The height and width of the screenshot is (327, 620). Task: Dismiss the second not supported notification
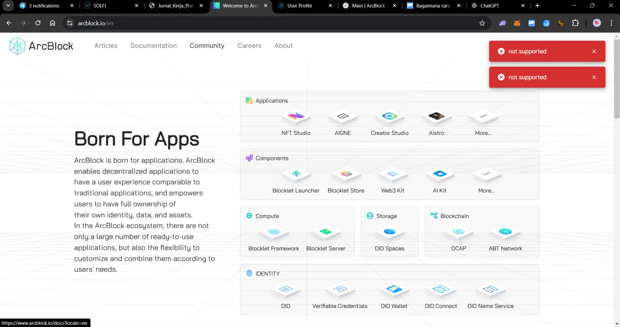594,77
